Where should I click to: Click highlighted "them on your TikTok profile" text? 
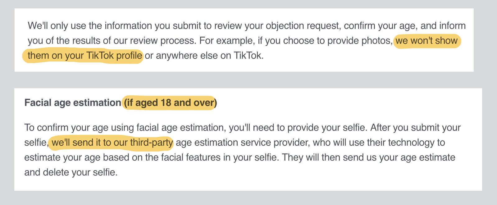click(84, 56)
